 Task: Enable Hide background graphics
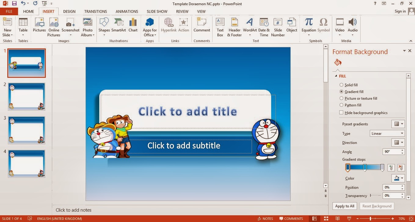coord(341,113)
